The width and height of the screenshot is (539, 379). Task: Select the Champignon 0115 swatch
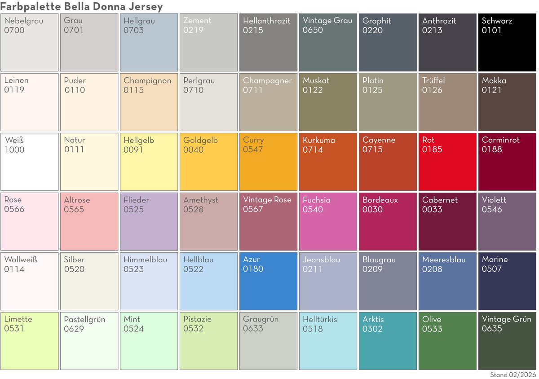149,102
